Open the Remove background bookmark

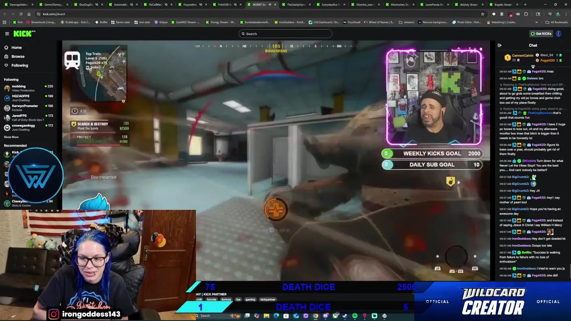[x=433, y=22]
